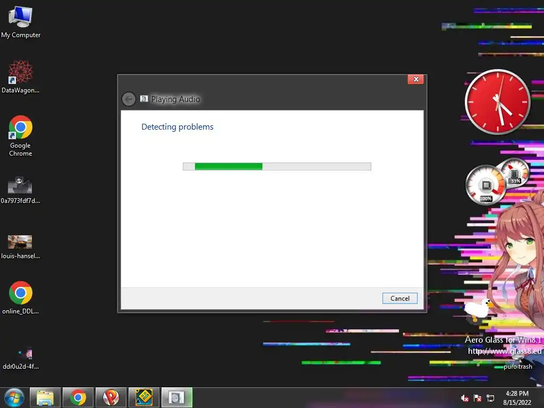Click the Detecting problems heading
544x408 pixels.
tap(177, 127)
